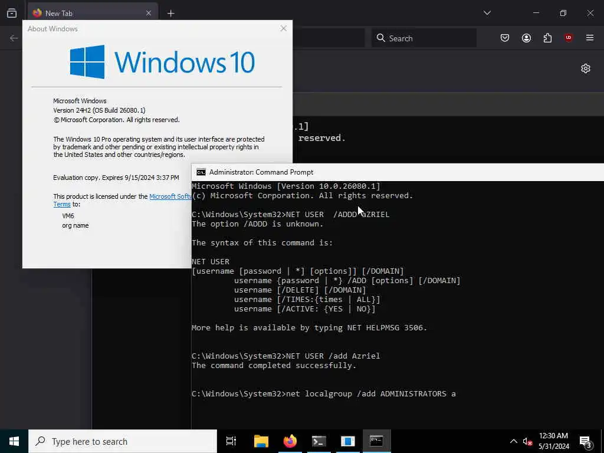Open Firefox account profile icon
The width and height of the screenshot is (604, 453).
click(x=526, y=38)
